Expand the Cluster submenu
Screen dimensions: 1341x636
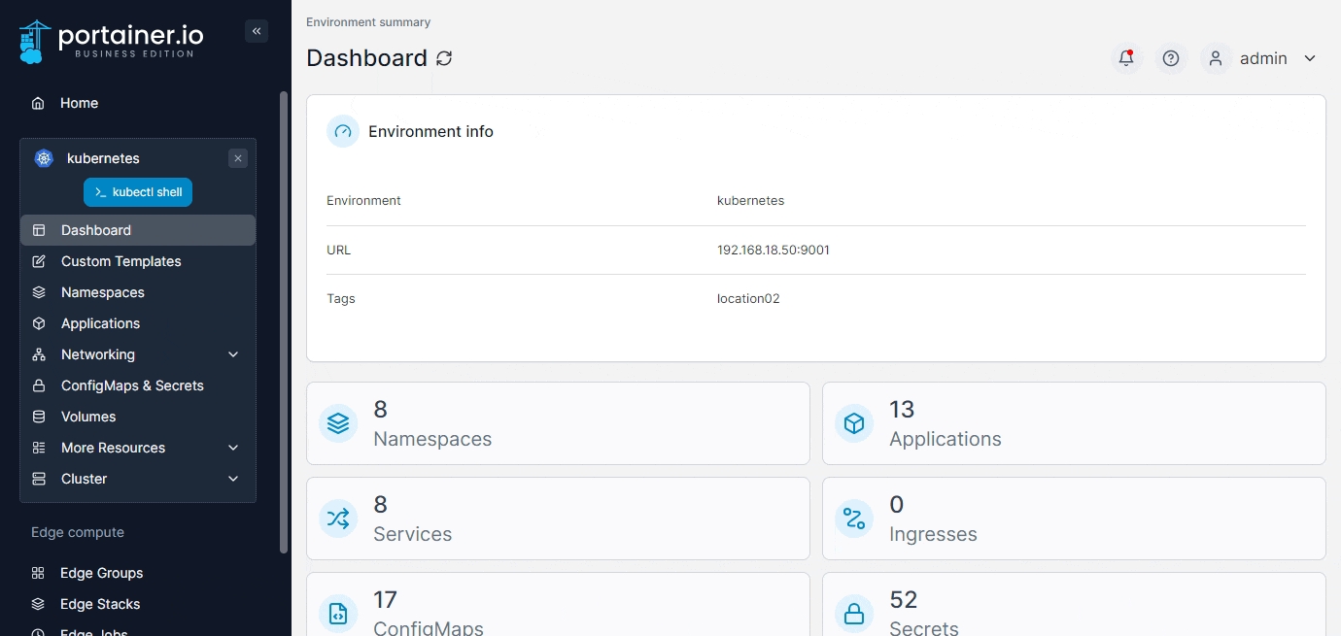pyautogui.click(x=233, y=479)
